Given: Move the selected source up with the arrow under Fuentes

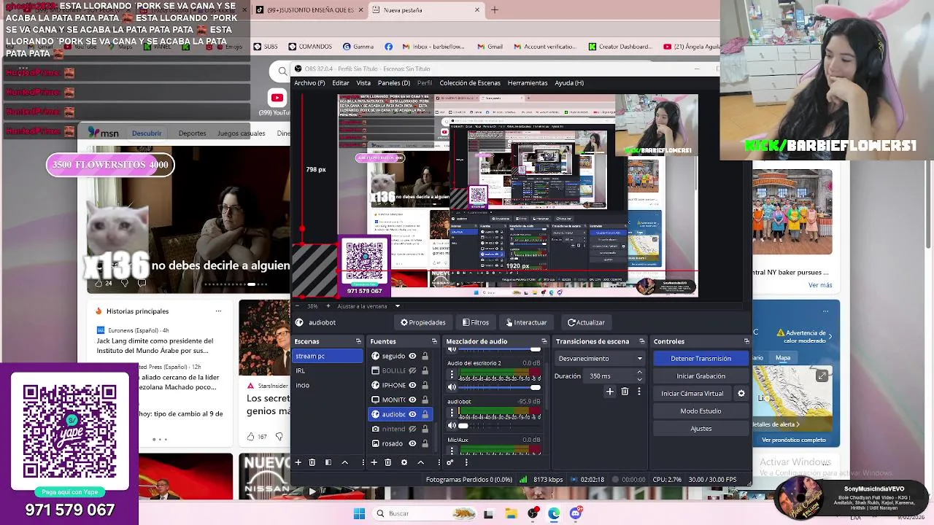Looking at the screenshot, I should 420,462.
